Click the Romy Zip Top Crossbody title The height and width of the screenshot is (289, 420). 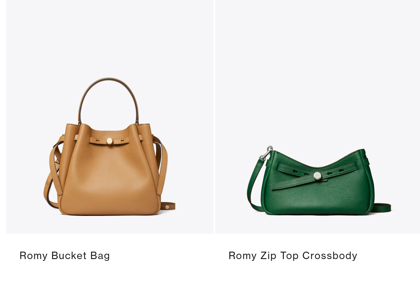pyautogui.click(x=293, y=256)
